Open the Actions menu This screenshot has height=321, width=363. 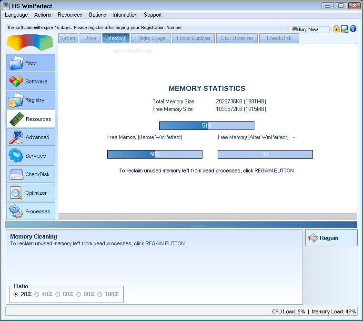click(x=42, y=15)
